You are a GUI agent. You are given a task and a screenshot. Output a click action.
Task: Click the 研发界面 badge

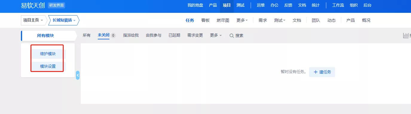coord(56,5)
